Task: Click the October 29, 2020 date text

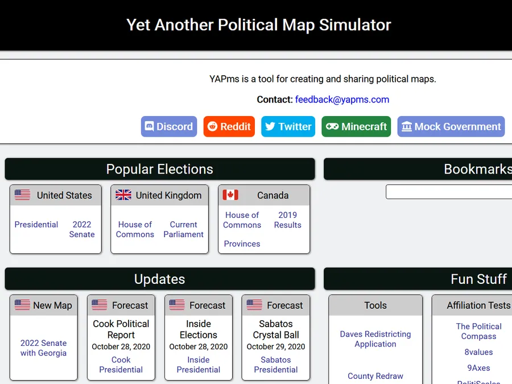Action: pos(275,346)
